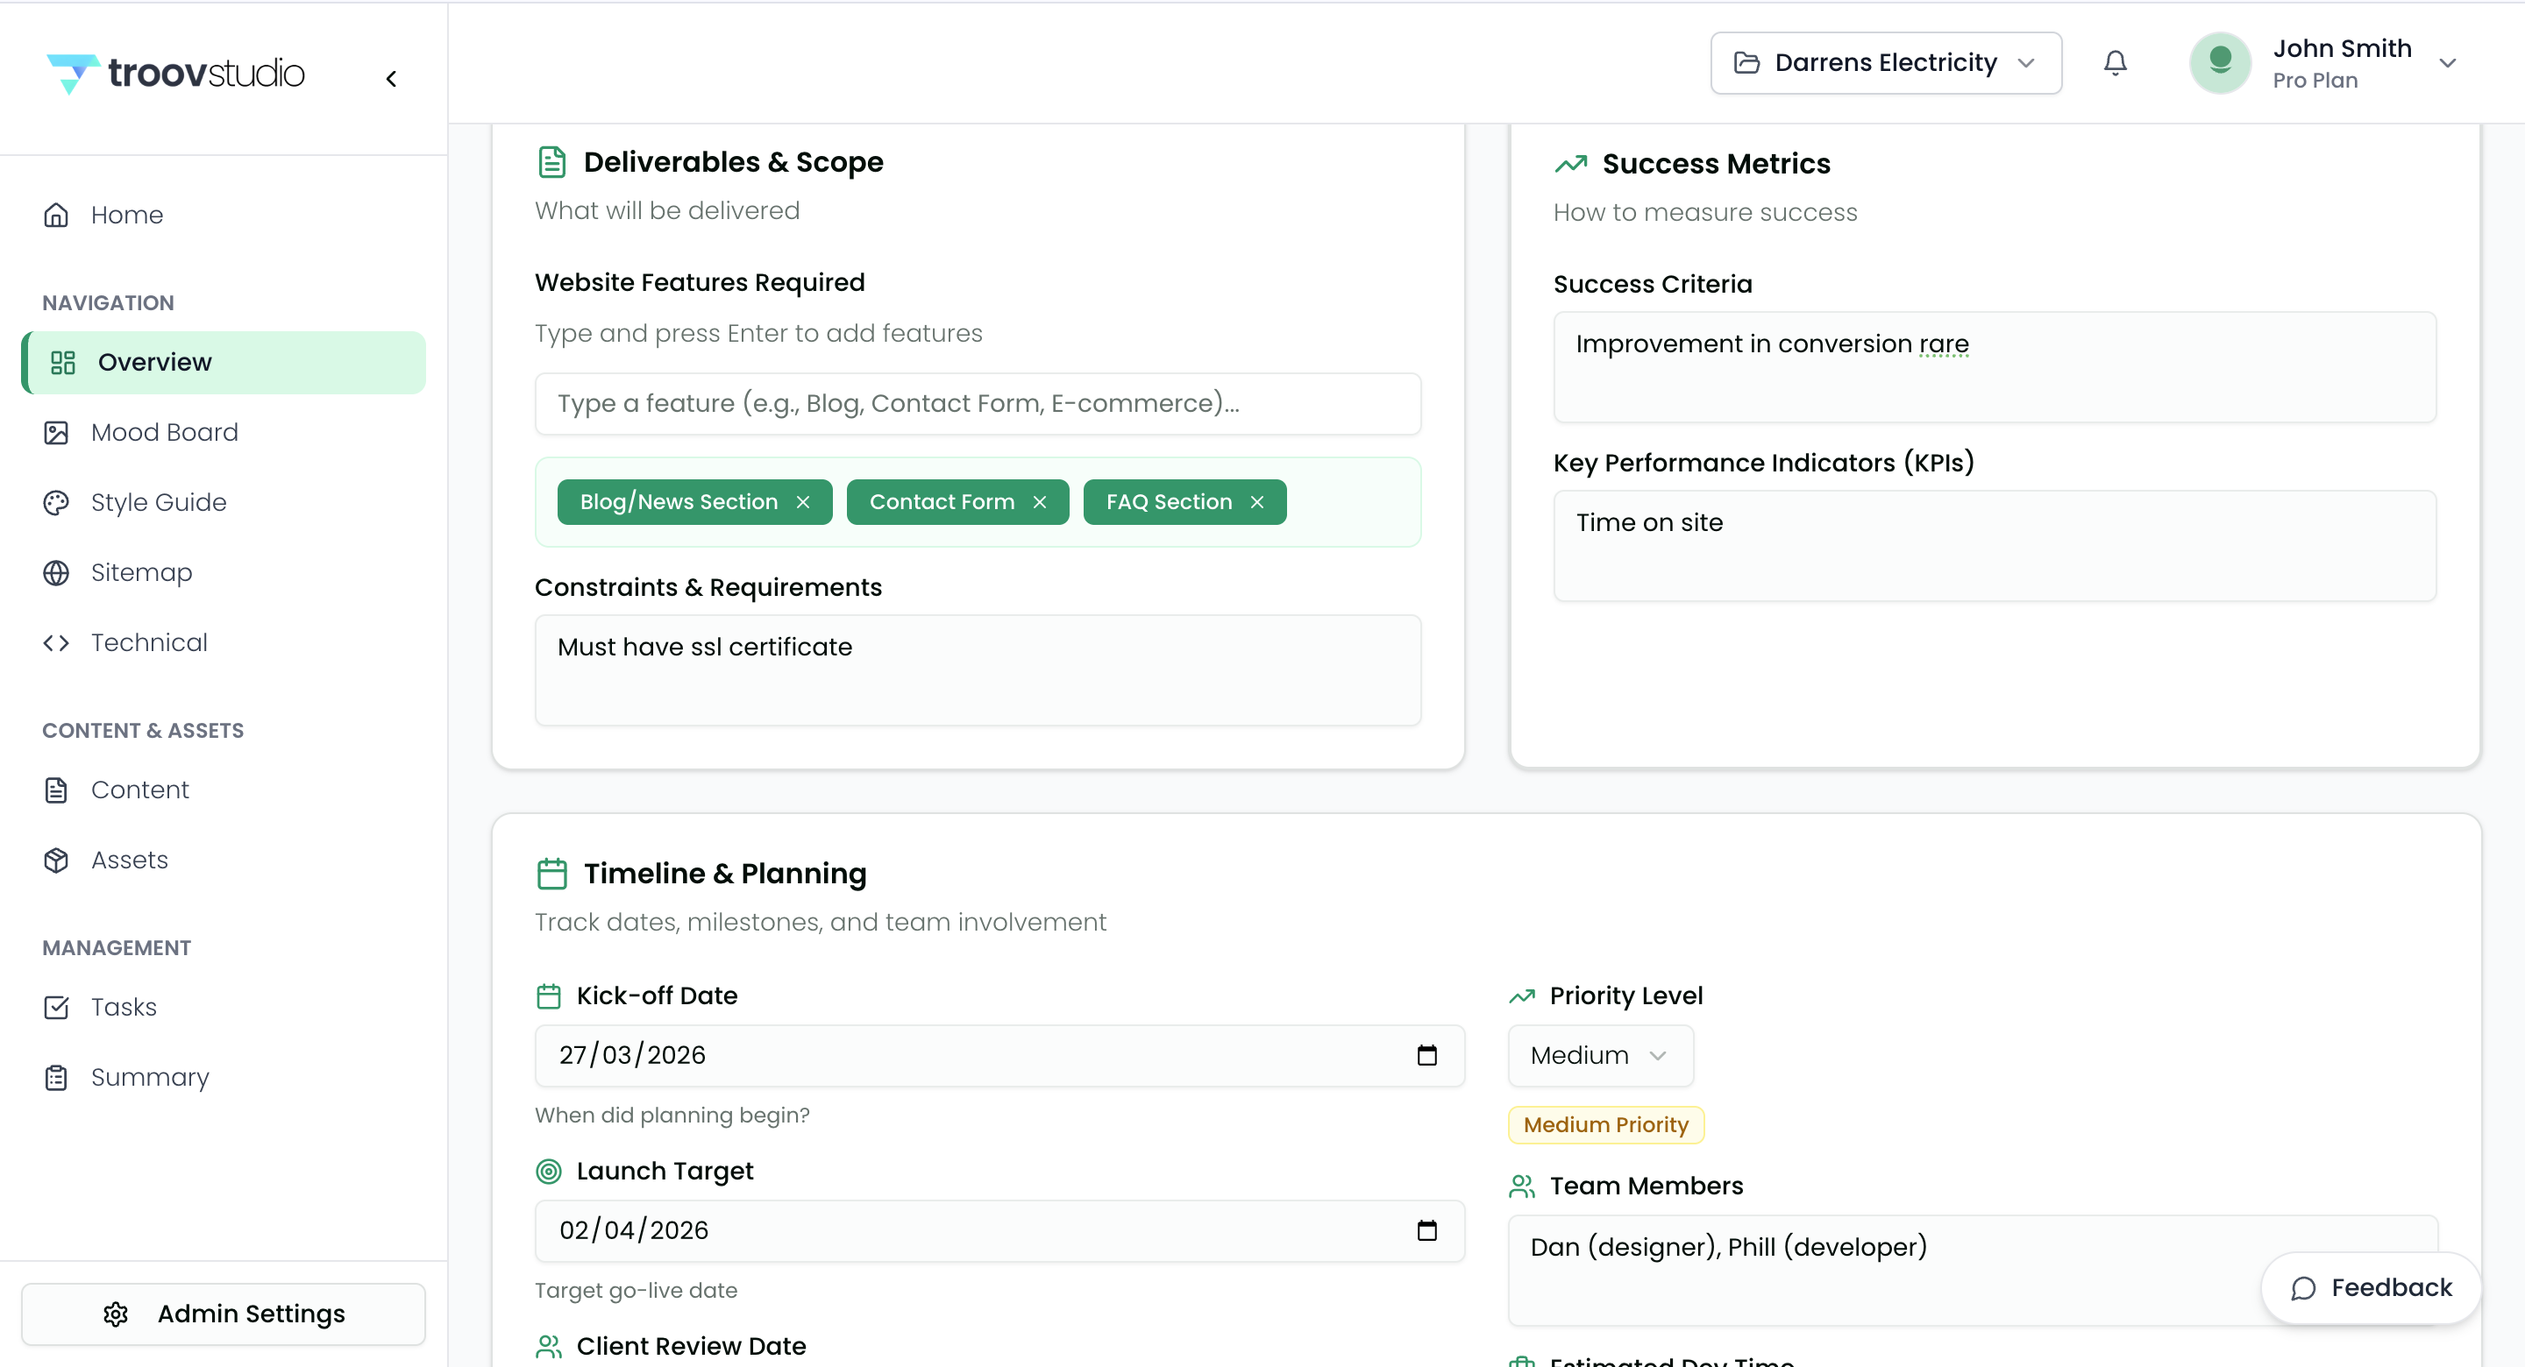Open Admin Settings

(x=224, y=1313)
